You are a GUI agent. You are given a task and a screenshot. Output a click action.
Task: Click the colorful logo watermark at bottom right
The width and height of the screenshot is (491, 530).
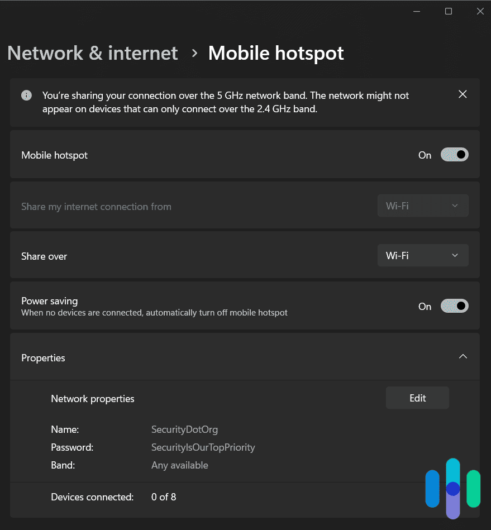(452, 489)
